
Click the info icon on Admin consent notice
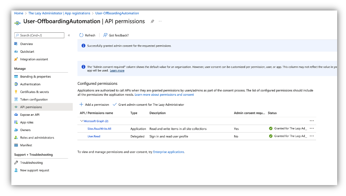click(83, 67)
